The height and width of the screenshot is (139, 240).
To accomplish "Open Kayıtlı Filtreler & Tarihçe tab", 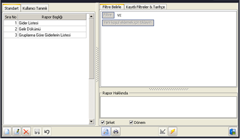I will (145, 7).
